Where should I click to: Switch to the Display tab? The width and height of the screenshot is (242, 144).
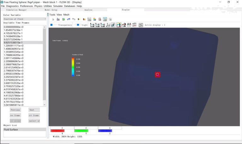coord(126,9)
